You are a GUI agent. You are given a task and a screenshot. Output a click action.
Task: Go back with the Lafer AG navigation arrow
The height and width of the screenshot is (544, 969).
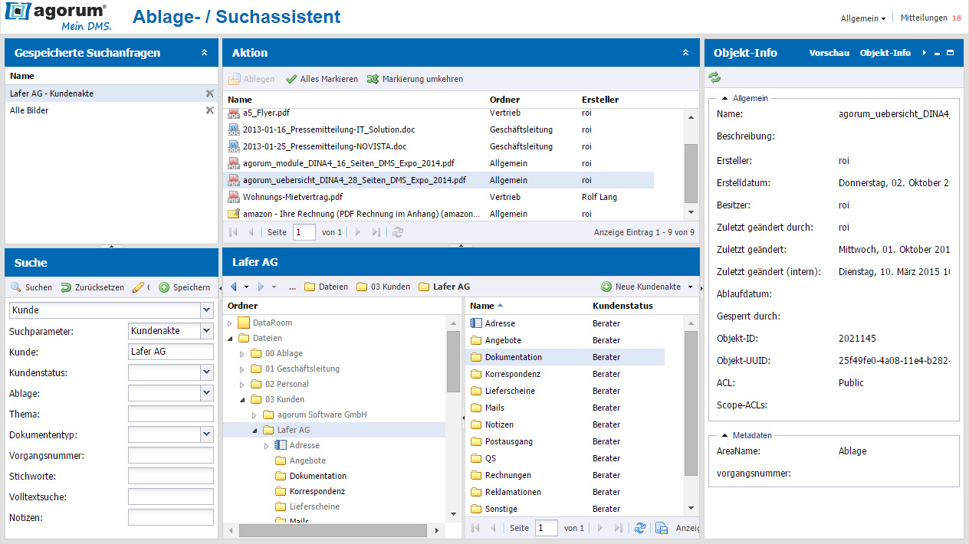point(234,287)
